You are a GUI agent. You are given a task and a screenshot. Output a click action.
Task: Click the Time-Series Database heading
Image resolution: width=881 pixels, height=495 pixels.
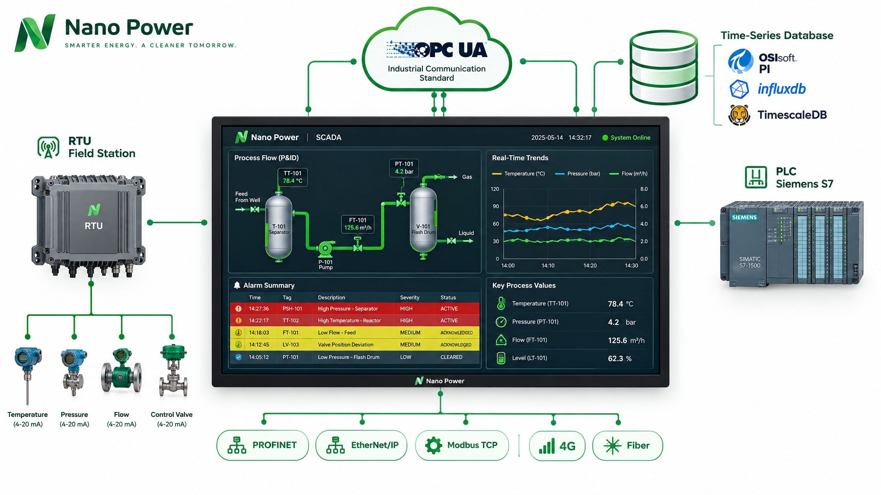pyautogui.click(x=777, y=35)
